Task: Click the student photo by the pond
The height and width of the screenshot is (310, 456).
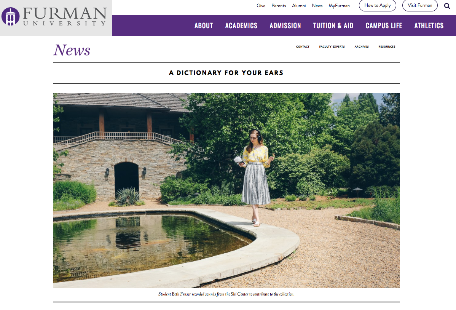Action: point(226,191)
